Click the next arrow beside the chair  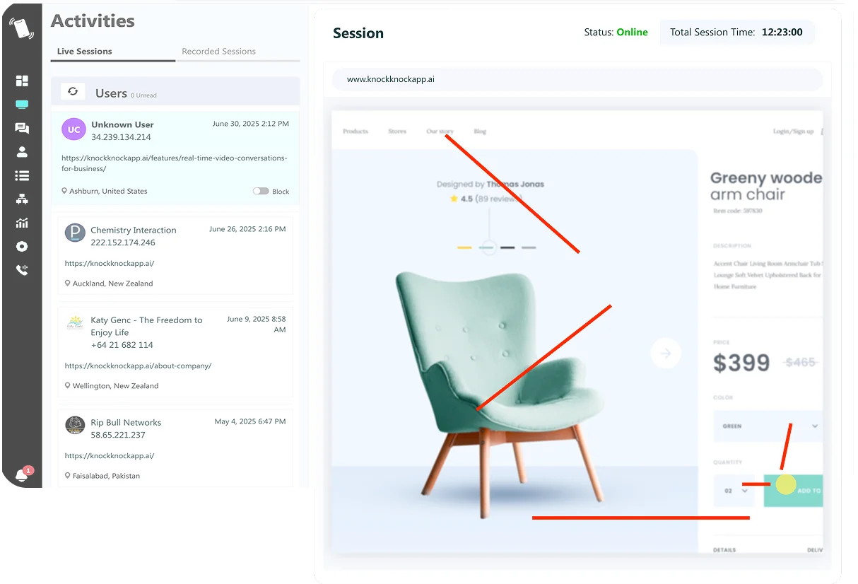click(665, 353)
